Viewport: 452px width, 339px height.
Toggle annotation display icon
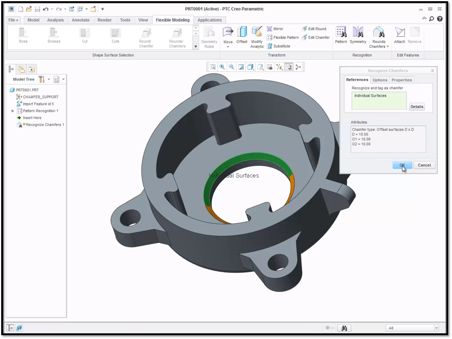point(289,67)
